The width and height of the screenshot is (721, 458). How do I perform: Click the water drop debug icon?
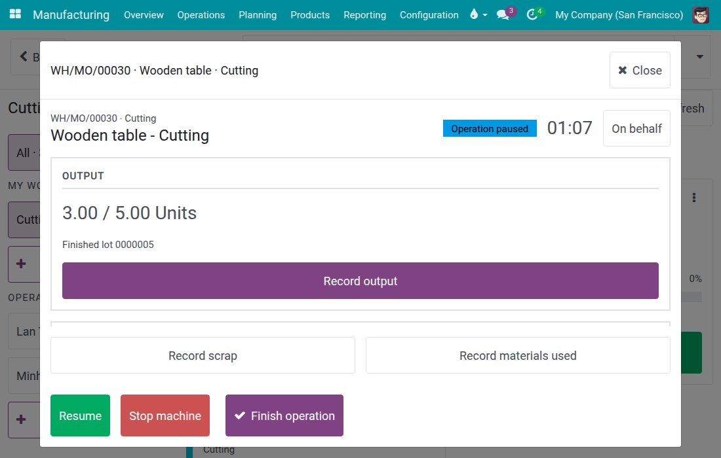(x=474, y=14)
